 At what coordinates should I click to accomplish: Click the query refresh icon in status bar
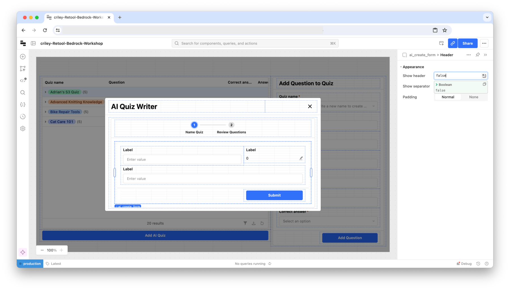pos(270,264)
